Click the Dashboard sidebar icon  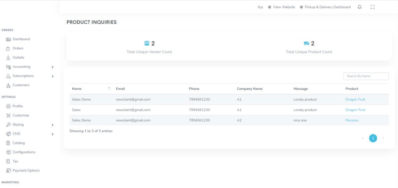click(9, 39)
